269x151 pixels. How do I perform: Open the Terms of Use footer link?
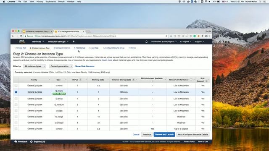(203, 142)
